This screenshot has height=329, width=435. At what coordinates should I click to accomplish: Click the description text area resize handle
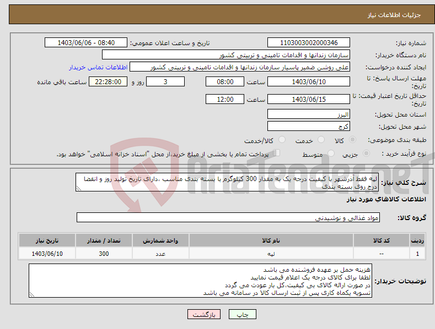pyautogui.click(x=79, y=188)
